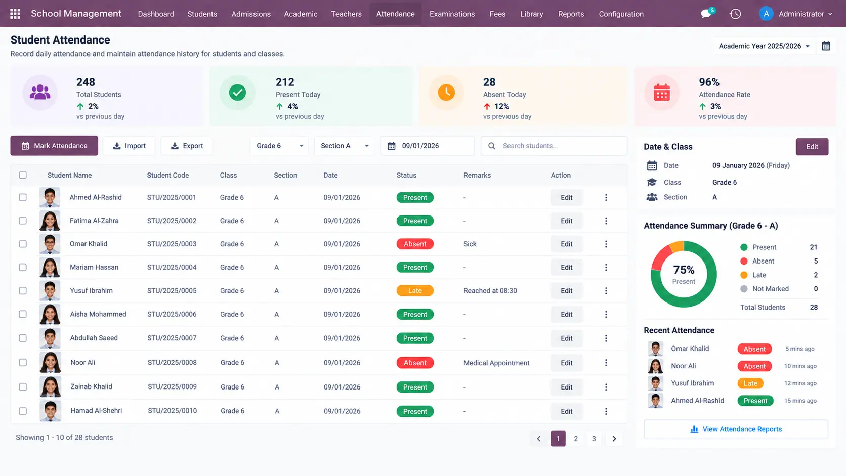846x476 pixels.
Task: Click the Present Today checkmark icon
Action: (237, 92)
